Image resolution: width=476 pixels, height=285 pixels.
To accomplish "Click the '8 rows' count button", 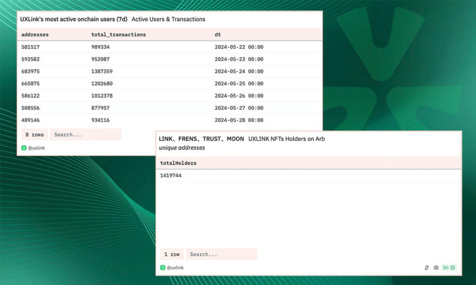I will point(35,134).
